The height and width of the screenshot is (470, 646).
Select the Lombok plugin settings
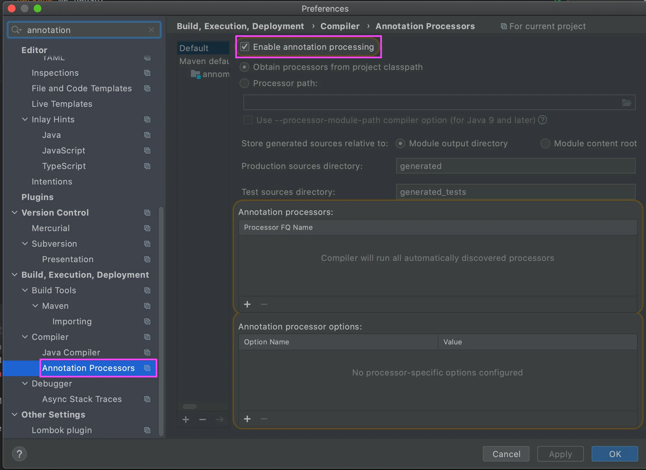click(61, 430)
